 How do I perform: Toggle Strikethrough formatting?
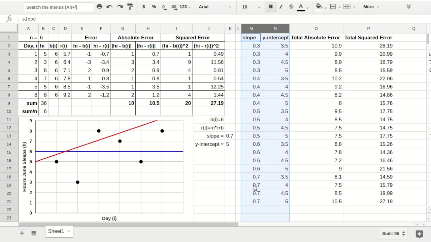coord(291,7)
